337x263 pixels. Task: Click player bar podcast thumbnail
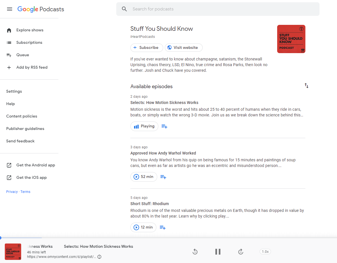[x=13, y=252]
